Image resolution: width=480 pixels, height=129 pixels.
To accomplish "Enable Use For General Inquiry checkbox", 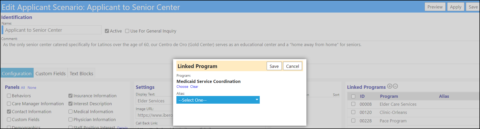I will [x=127, y=31].
